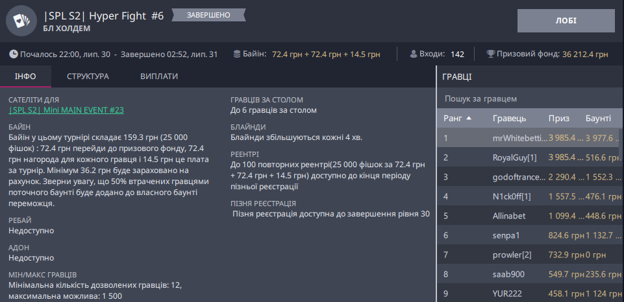Switch to the ВИПЛАТИ tab
Screen dimensions: 624x302
click(x=159, y=76)
